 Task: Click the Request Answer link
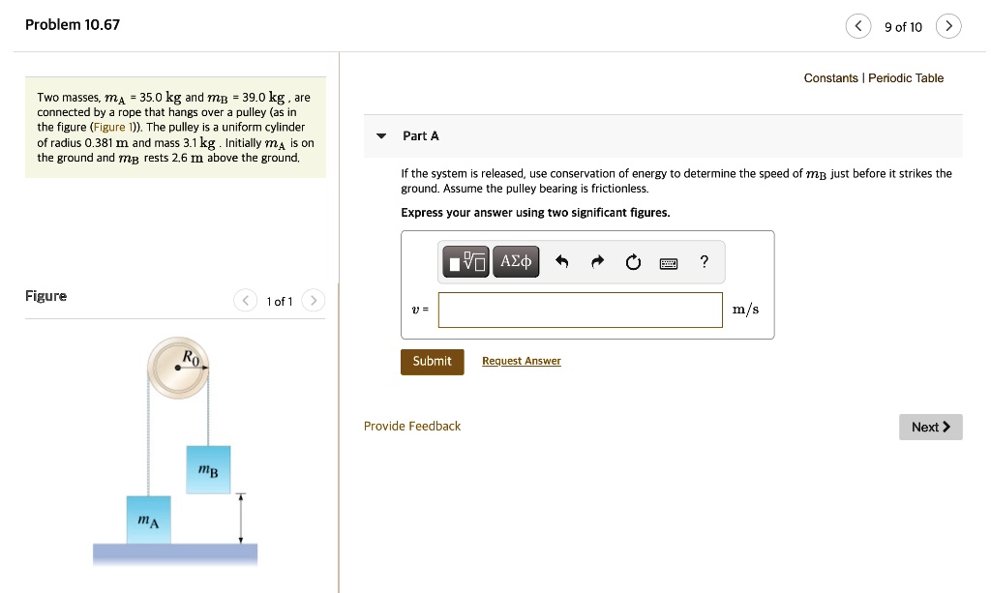(x=522, y=361)
